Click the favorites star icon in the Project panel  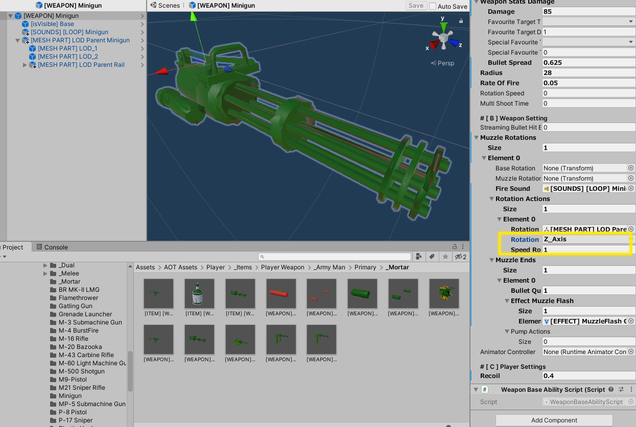click(x=445, y=257)
